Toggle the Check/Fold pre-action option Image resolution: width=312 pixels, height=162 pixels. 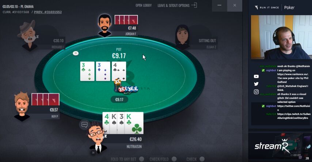coord(174,159)
